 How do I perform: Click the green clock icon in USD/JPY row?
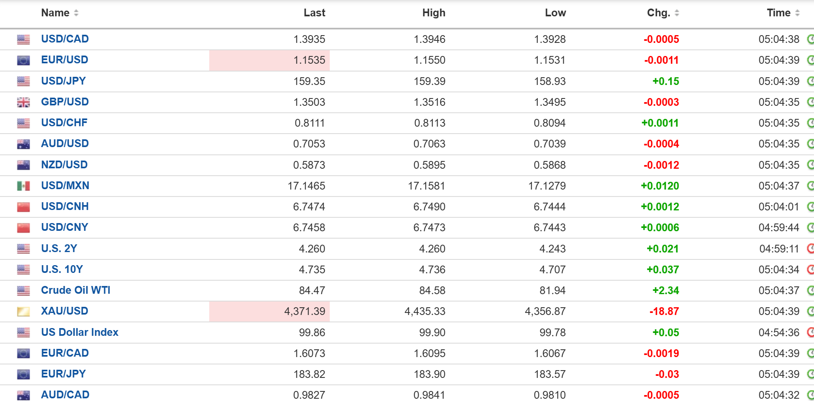[810, 81]
